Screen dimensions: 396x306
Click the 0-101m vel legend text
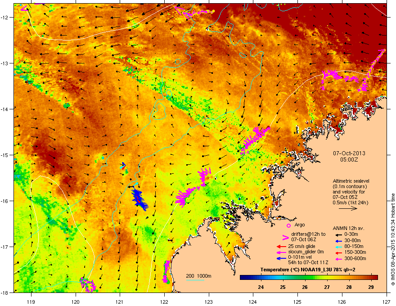tap(300, 257)
